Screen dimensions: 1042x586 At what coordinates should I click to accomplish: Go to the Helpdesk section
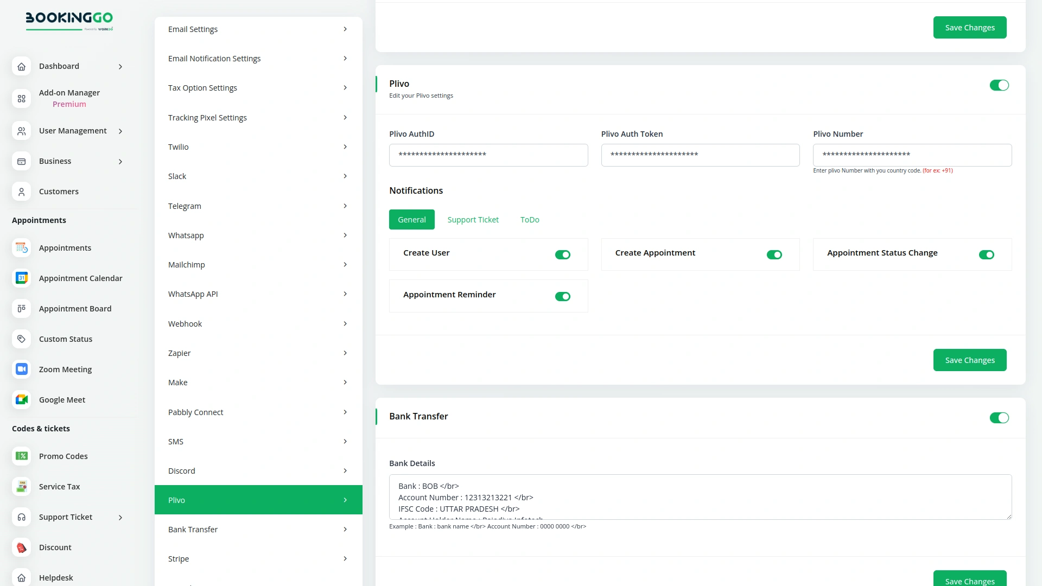point(56,577)
